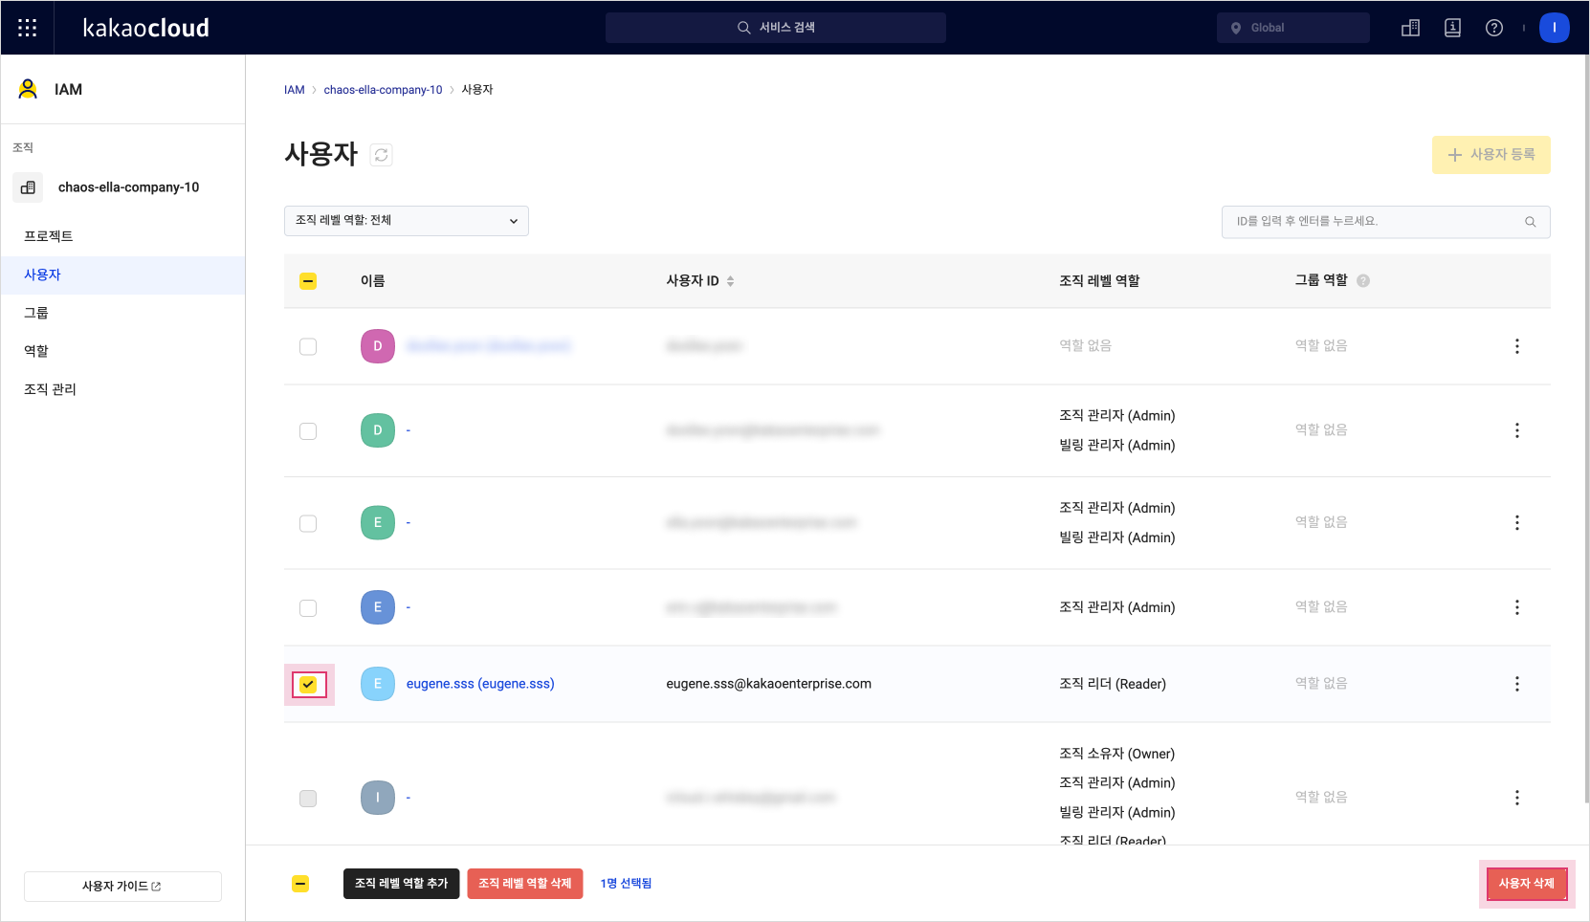Click the IAM person icon in sidebar
Viewport: 1590px width, 922px height.
tap(28, 89)
